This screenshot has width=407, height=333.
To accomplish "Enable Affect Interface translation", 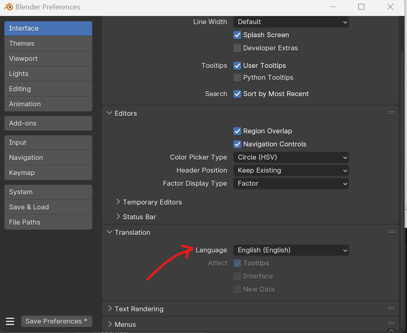I will (x=237, y=277).
